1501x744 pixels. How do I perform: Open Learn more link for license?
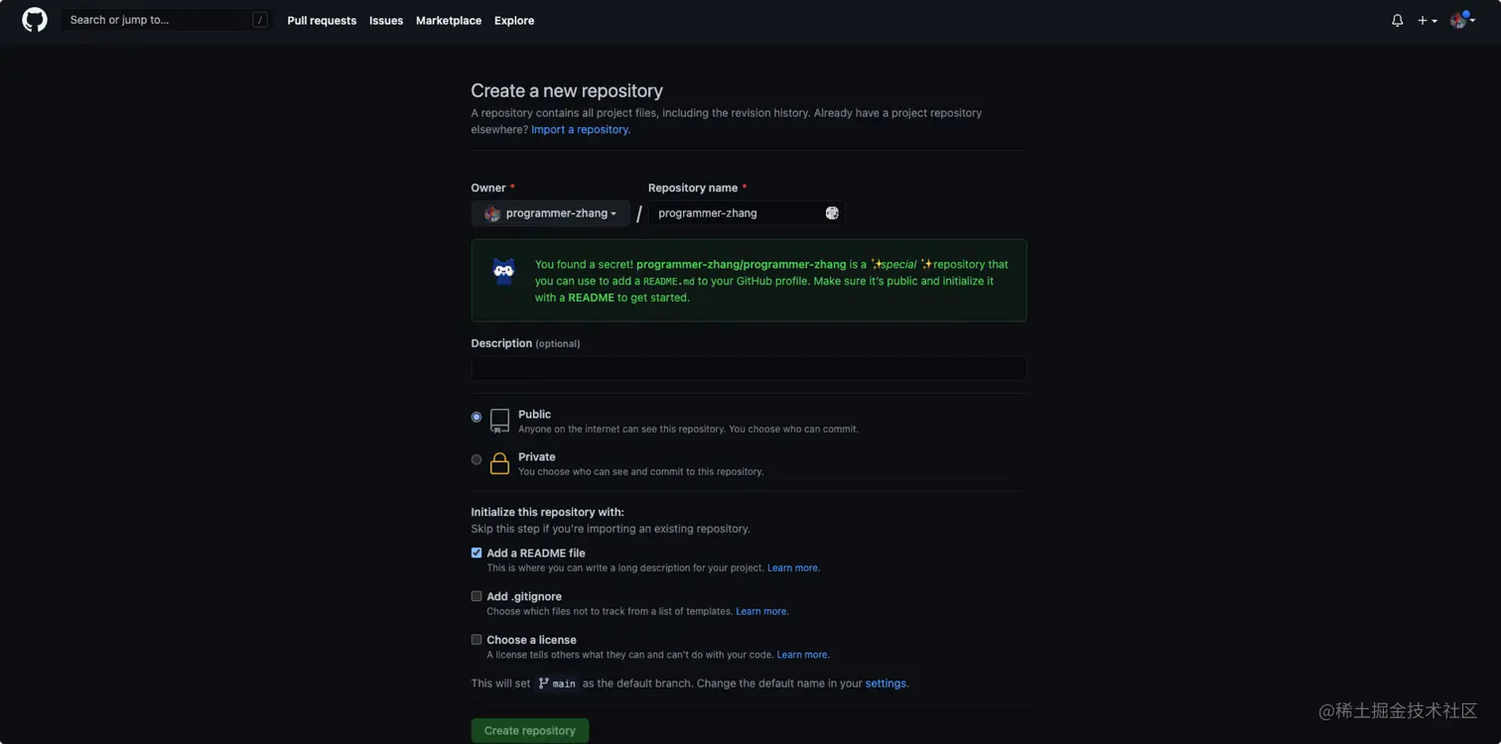(x=803, y=656)
